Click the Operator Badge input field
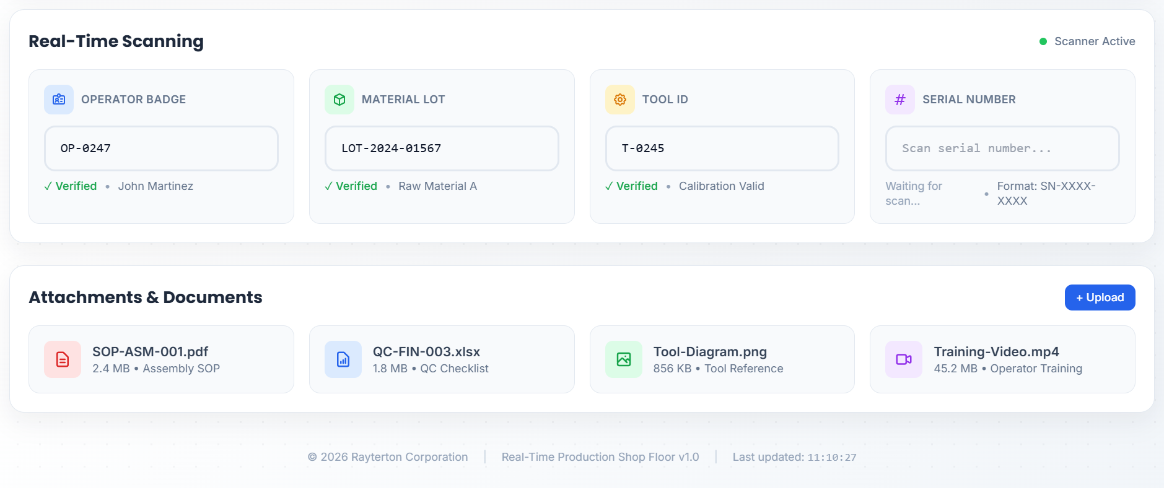1164x488 pixels. 161,148
